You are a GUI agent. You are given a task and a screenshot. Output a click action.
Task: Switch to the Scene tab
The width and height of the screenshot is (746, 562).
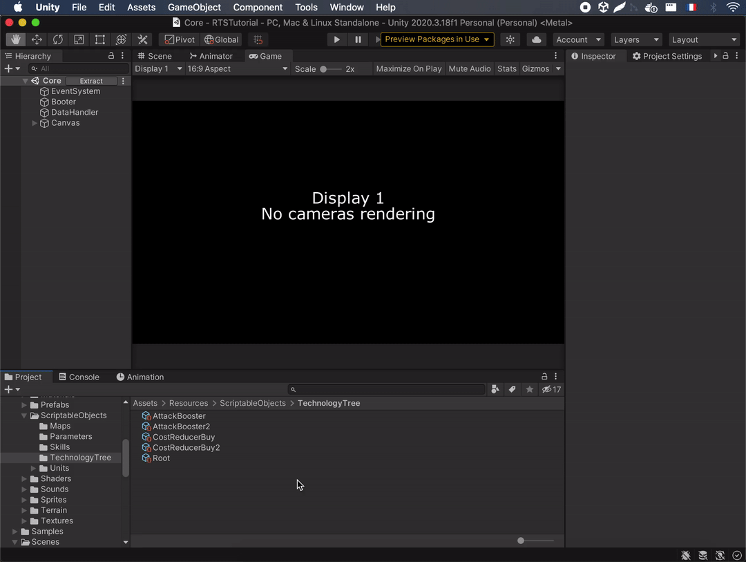(x=155, y=56)
